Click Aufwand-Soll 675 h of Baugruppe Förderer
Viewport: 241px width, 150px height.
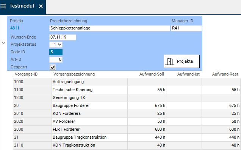click(147, 105)
